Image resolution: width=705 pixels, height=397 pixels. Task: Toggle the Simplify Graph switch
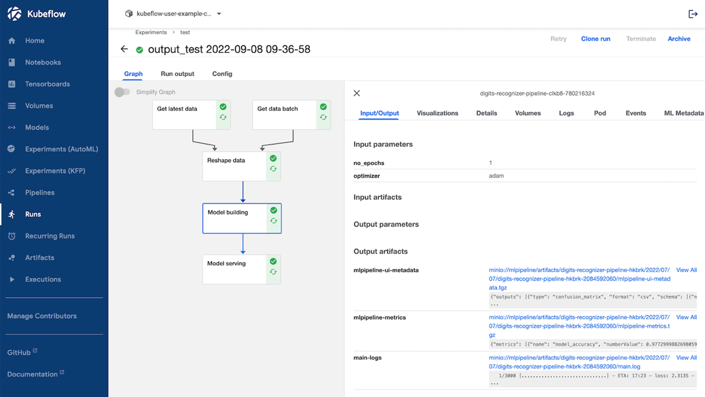tap(122, 92)
